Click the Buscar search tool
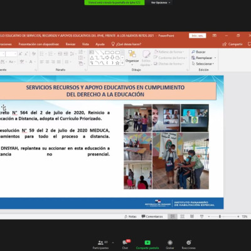This screenshot has height=251, width=251. (x=198, y=52)
